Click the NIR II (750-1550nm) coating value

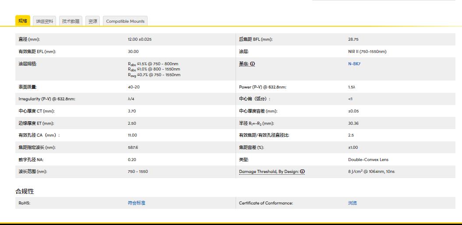(367, 52)
